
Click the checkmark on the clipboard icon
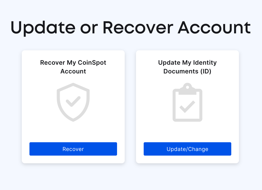point(187,106)
